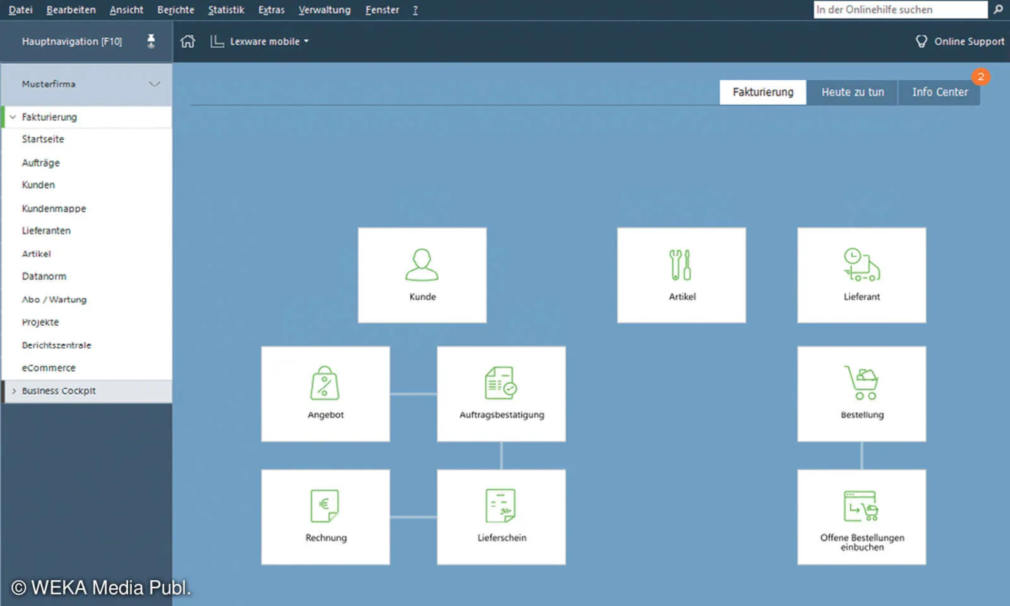Viewport: 1010px width, 606px height.
Task: Create a new Angebot via its icon
Action: point(325,383)
